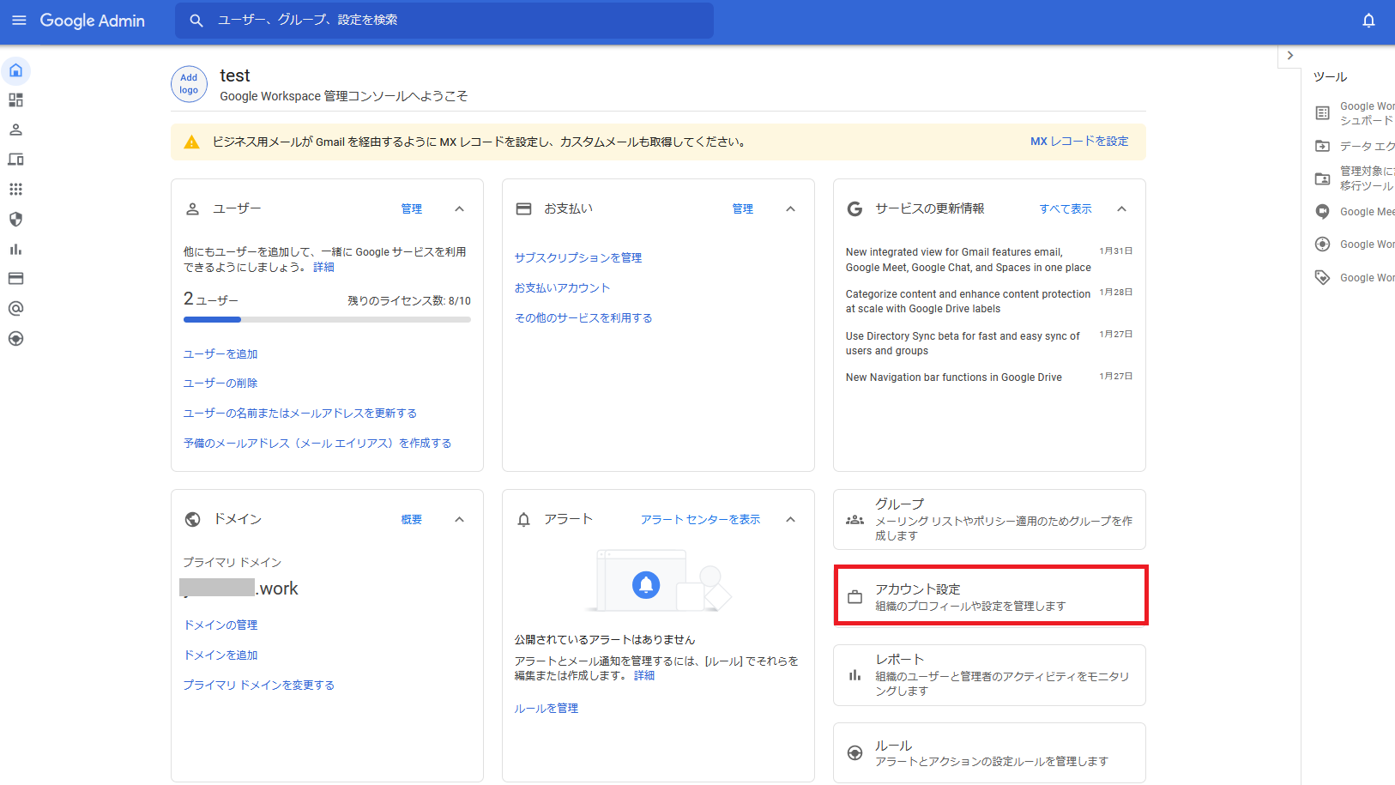Click 予備のメールアドレス（メール エイリアス）を作成する link
Viewport: 1395px width, 785px height.
317,444
